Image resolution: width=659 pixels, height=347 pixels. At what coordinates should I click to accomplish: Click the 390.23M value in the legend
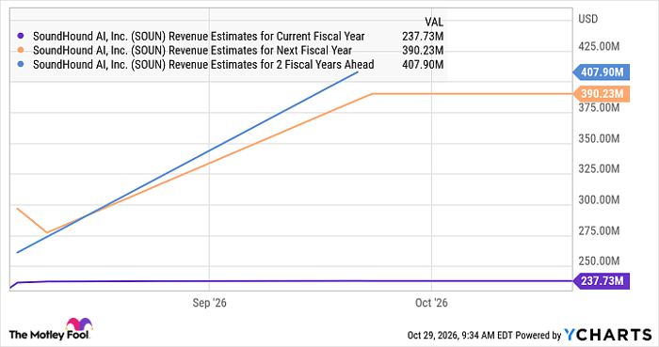[x=423, y=51]
